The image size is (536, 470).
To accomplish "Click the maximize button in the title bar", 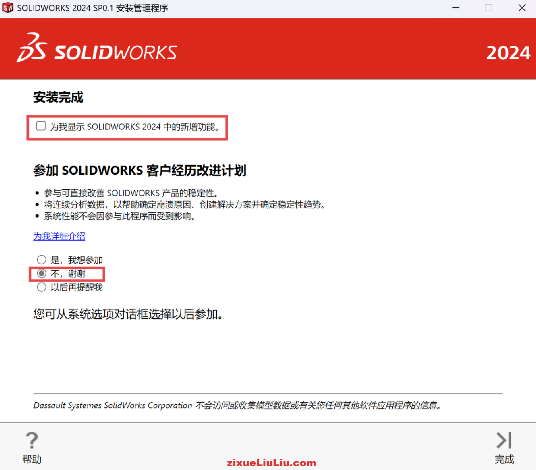I will tap(489, 7).
